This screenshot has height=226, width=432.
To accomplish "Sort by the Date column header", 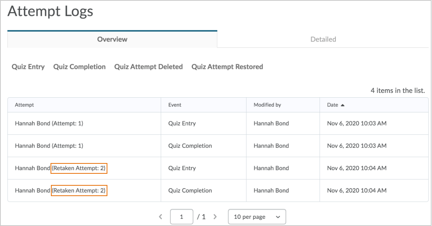I will [333, 105].
